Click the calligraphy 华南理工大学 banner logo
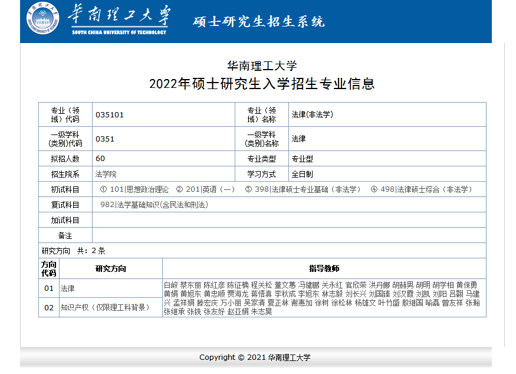Image resolution: width=516 pixels, height=374 pixels. point(119,19)
